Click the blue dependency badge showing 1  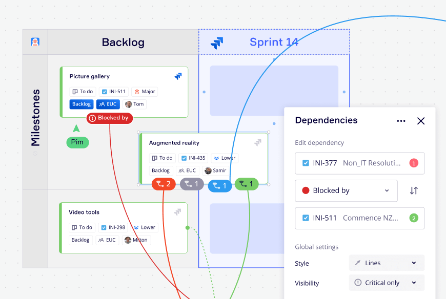click(x=219, y=186)
